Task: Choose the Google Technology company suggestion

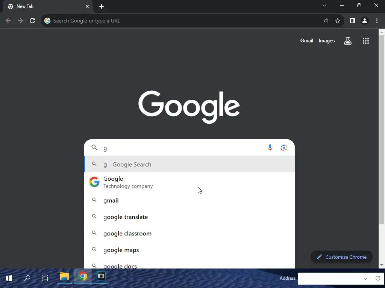Action: tap(189, 182)
